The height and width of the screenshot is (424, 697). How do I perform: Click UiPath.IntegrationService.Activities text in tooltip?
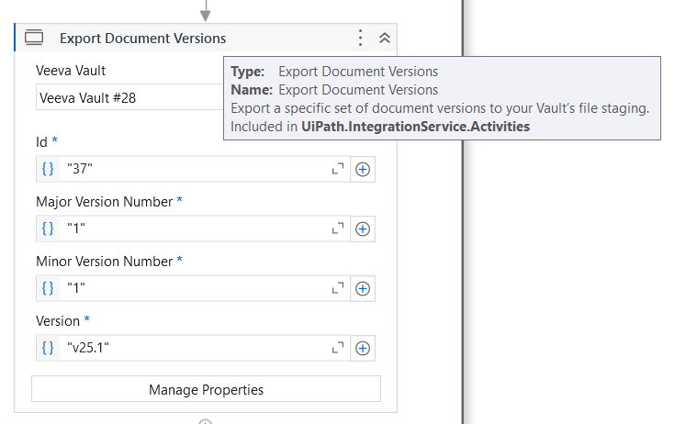tap(415, 127)
